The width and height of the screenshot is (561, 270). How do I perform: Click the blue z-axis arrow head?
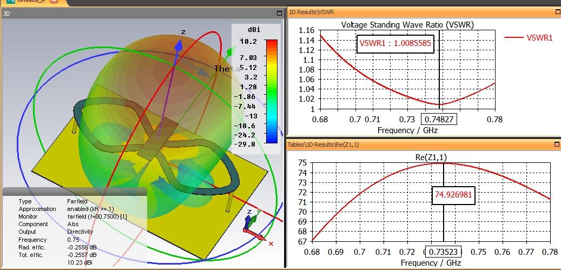click(x=179, y=44)
